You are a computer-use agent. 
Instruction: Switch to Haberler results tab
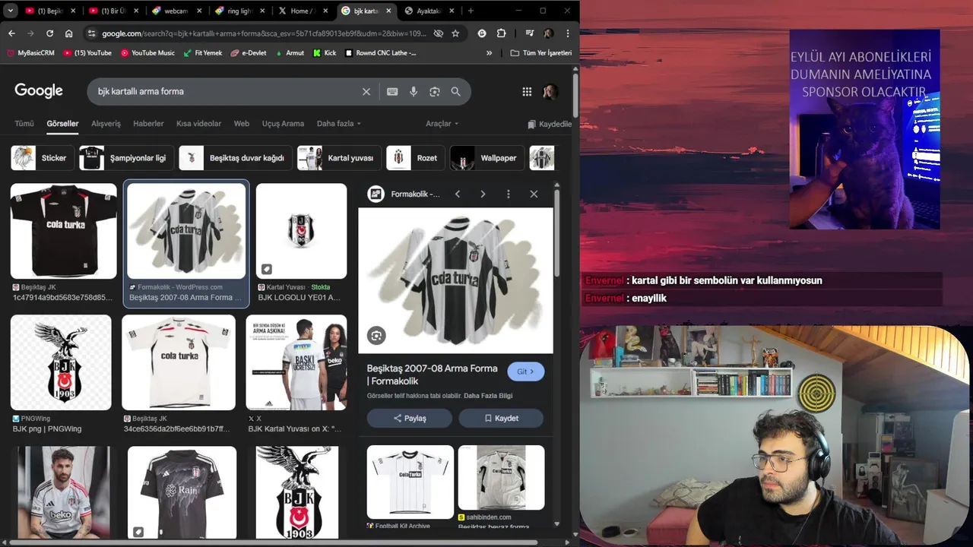click(x=148, y=124)
